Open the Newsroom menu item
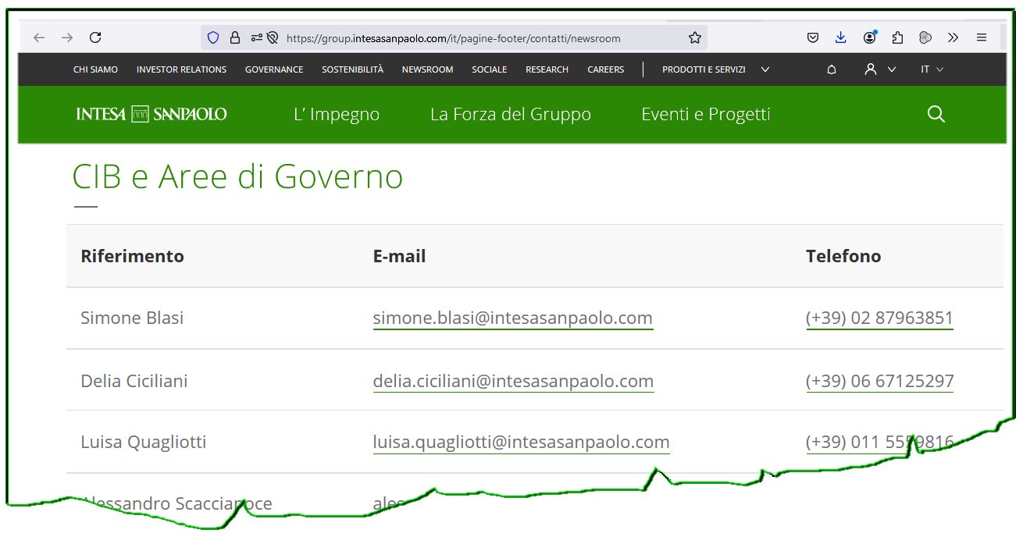The width and height of the screenshot is (1023, 537). [427, 69]
